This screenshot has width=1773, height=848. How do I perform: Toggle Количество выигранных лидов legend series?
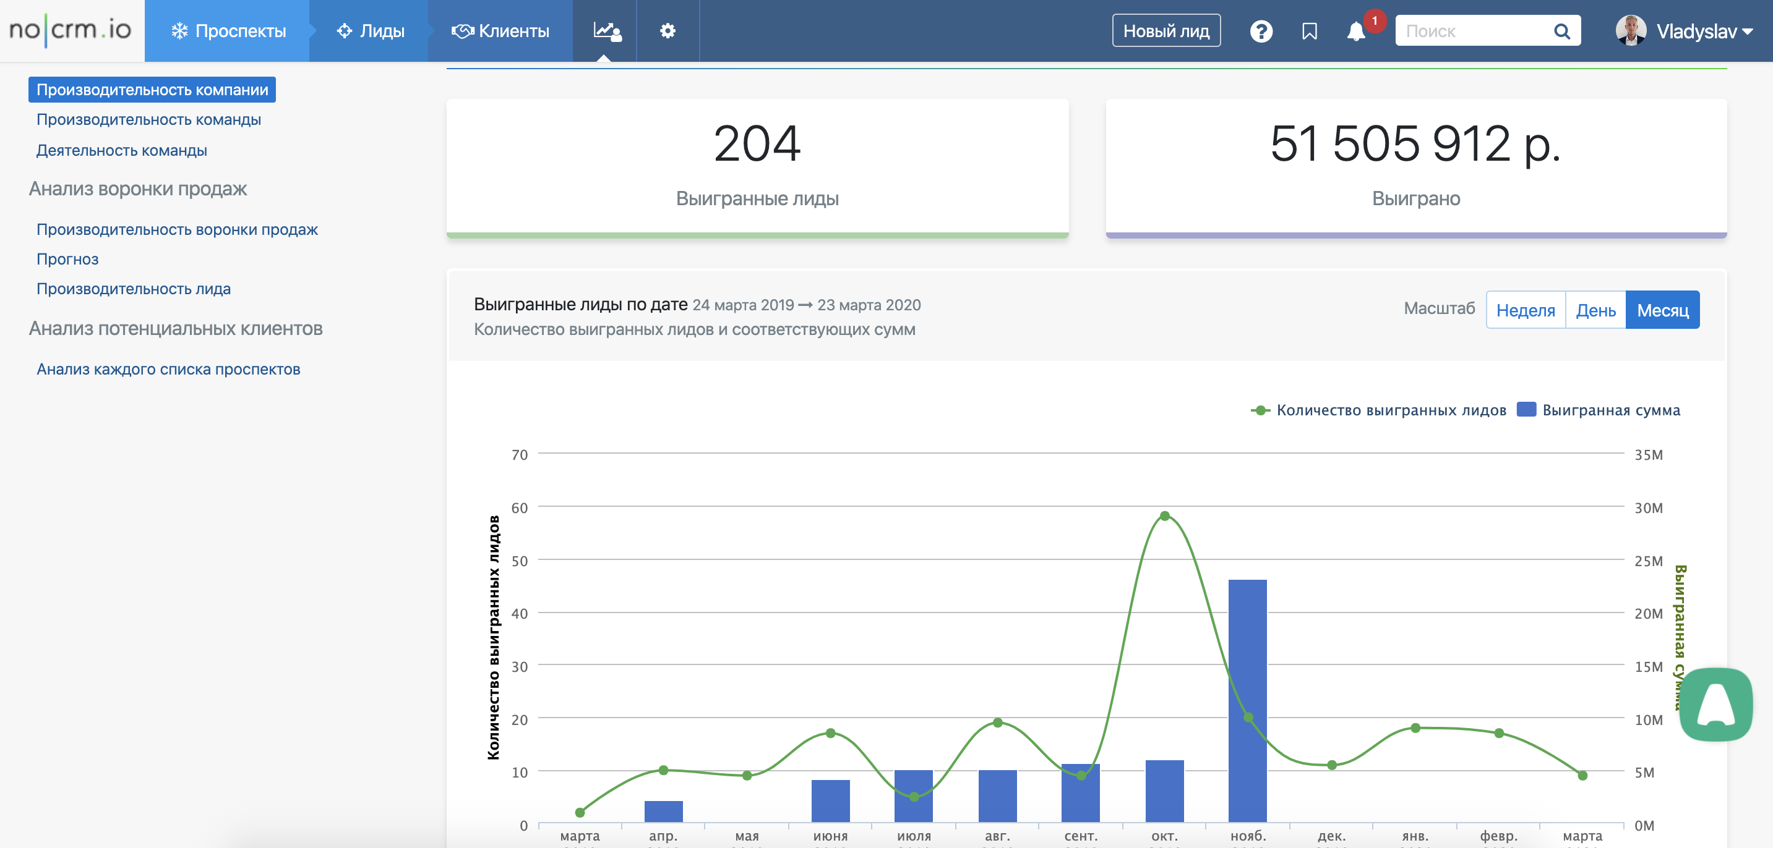coord(1378,410)
